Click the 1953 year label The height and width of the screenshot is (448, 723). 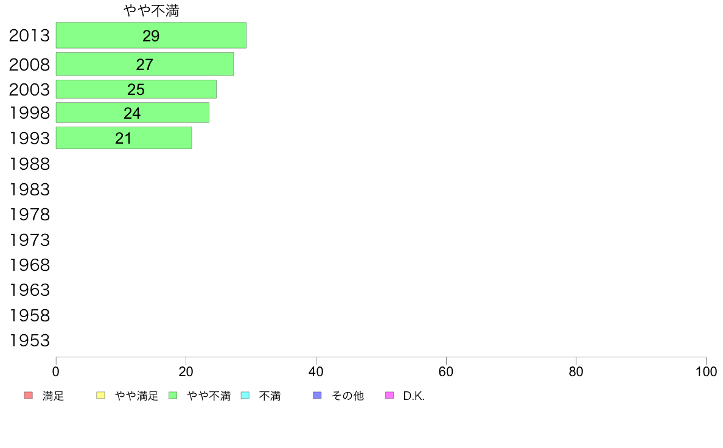coord(29,340)
